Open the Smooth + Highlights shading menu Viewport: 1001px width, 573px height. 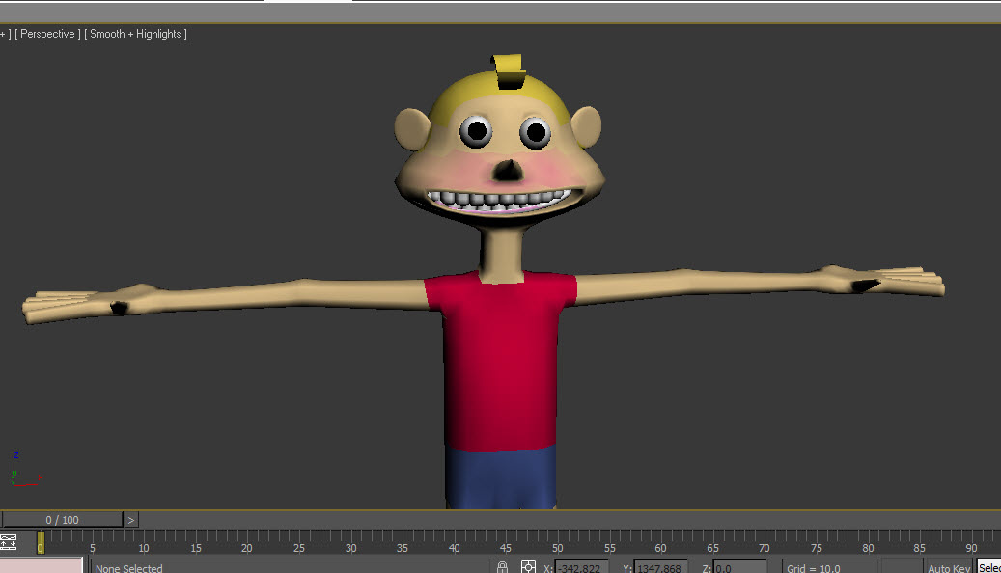pos(136,34)
